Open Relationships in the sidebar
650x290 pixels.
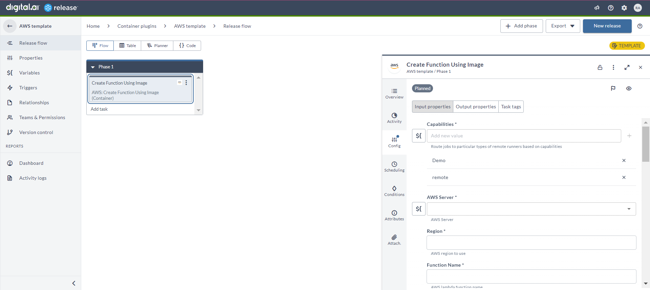click(x=41, y=103)
